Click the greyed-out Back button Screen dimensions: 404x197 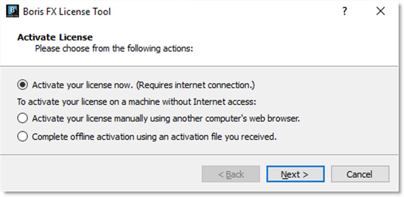click(x=231, y=174)
